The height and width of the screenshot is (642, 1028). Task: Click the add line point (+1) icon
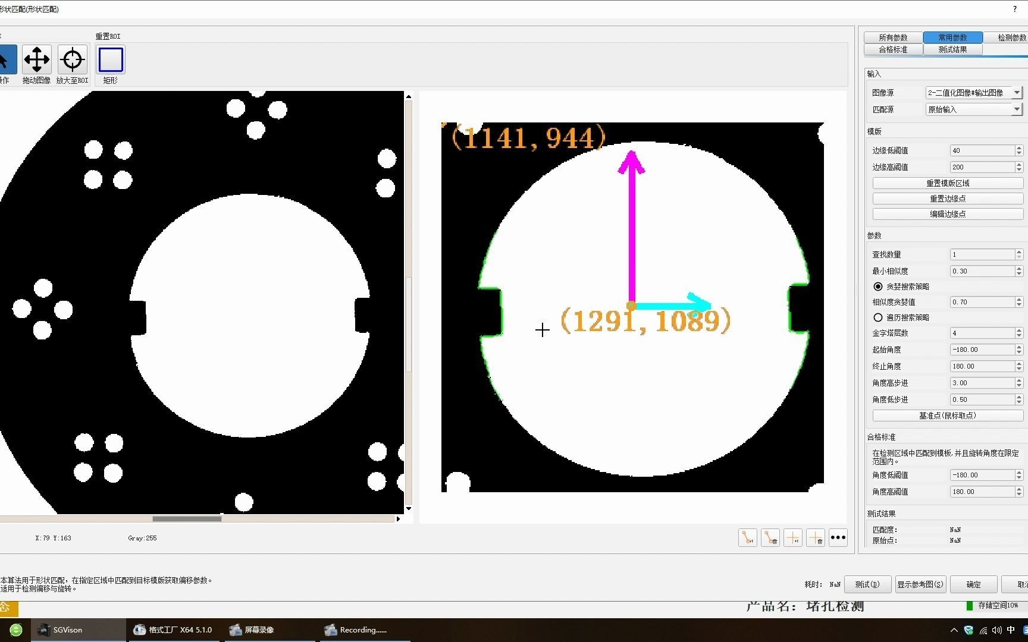pos(748,538)
